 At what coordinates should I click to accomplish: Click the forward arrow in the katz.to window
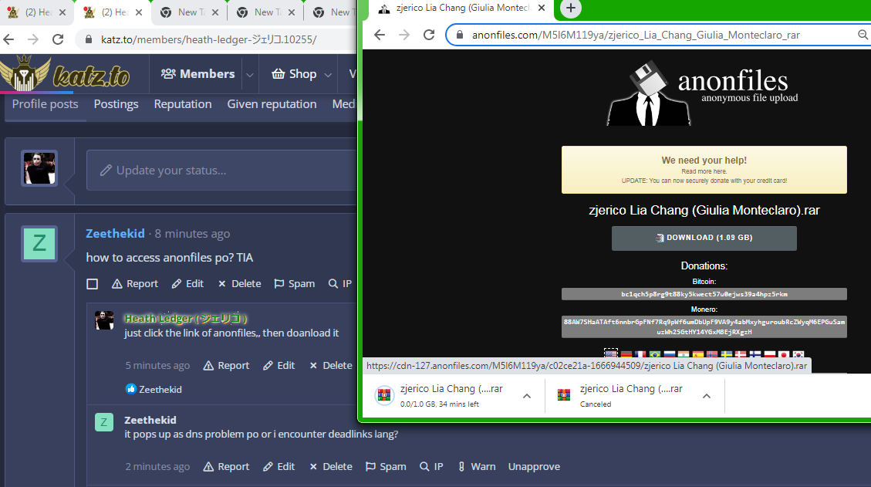(x=33, y=39)
